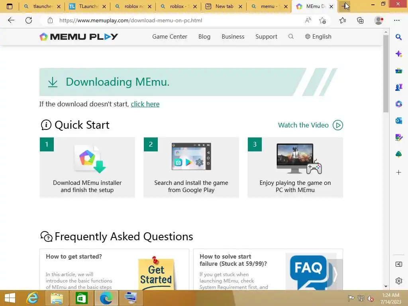
Task: Open the Copilot sparkle sidebar icon
Action: 398,54
